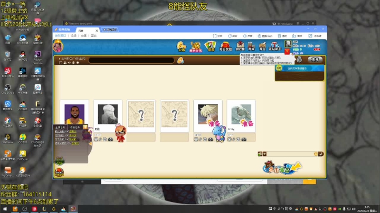Image resolution: width=380 pixels, height=213 pixels.
Task: Click chat icon under sixth player's card
Action: (x=229, y=139)
